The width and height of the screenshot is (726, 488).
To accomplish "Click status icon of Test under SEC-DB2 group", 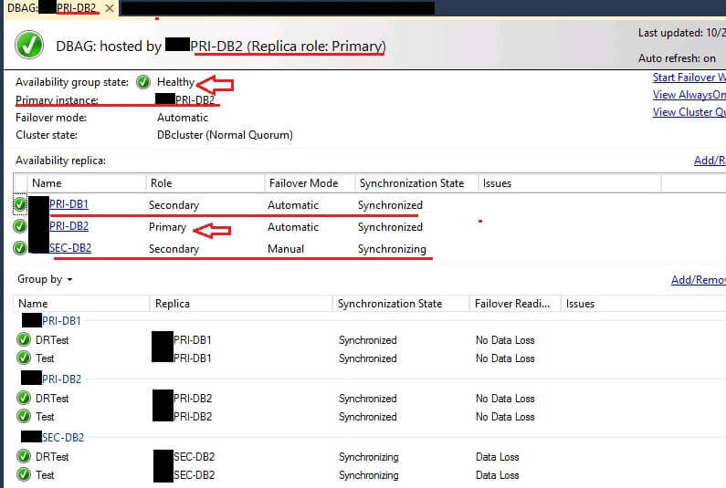I will click(24, 474).
